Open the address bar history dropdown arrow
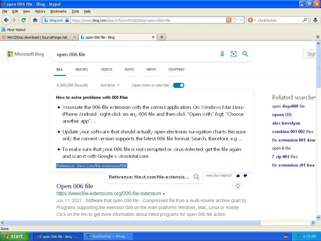Screen dimensions: 321x241 coord(241,20)
